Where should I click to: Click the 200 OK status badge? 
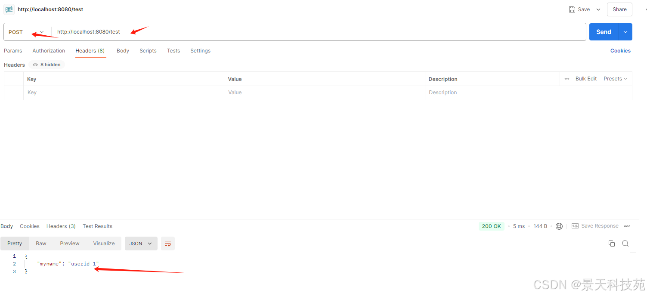point(491,226)
